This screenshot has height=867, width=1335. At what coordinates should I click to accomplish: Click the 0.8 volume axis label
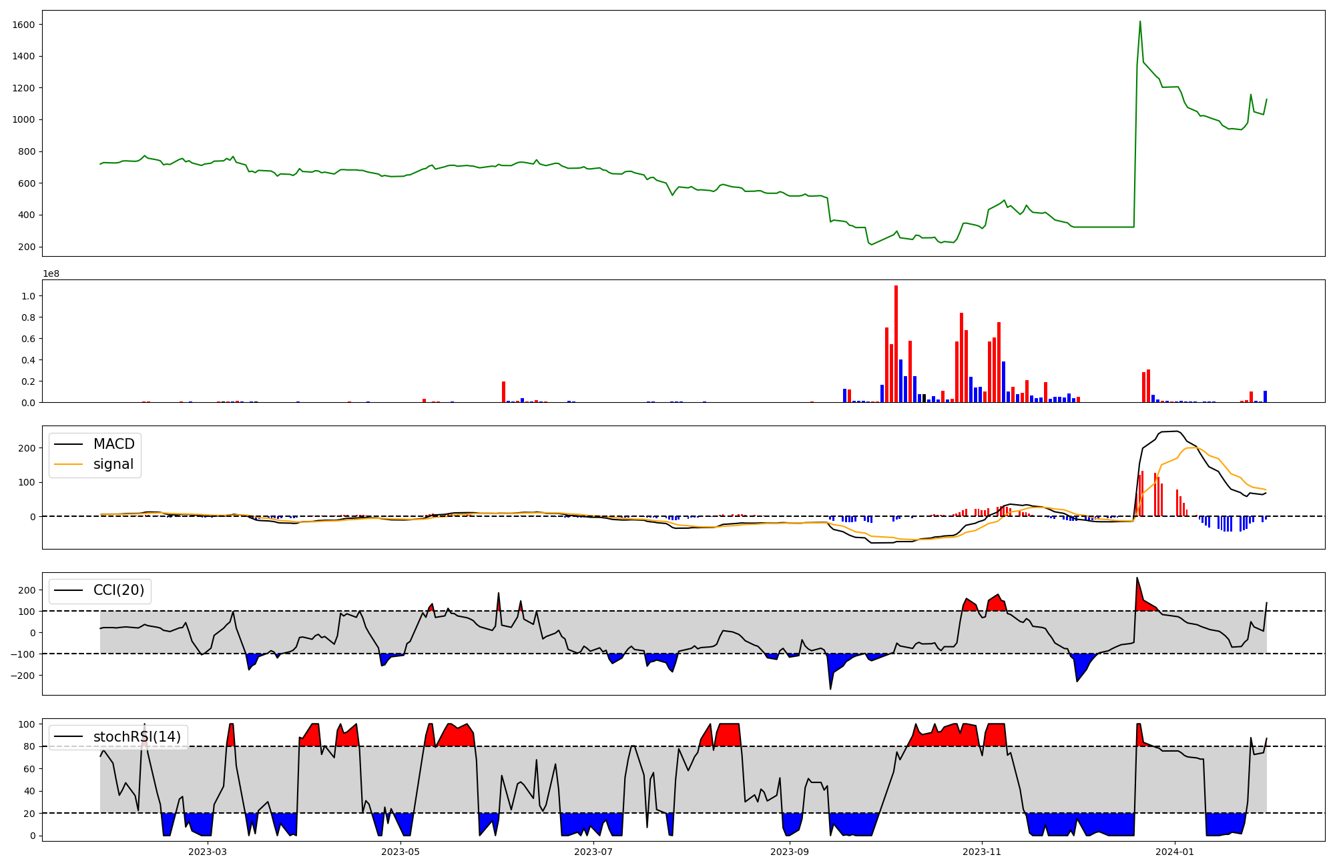[x=29, y=317]
